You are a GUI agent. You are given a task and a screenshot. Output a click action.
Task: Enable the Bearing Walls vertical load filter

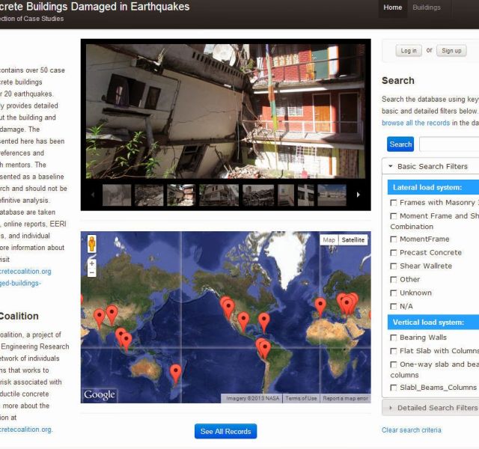394,337
